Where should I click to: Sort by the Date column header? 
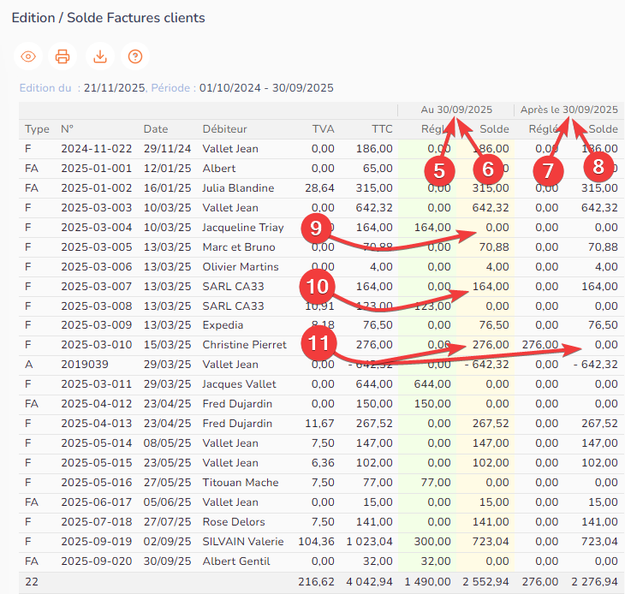(155, 129)
